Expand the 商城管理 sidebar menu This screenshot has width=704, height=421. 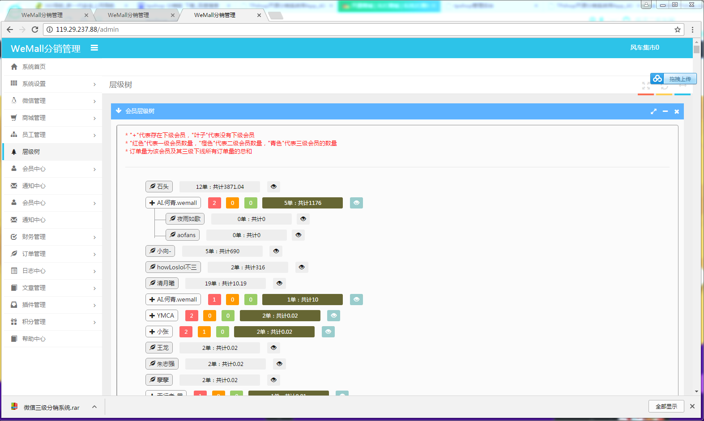[52, 118]
